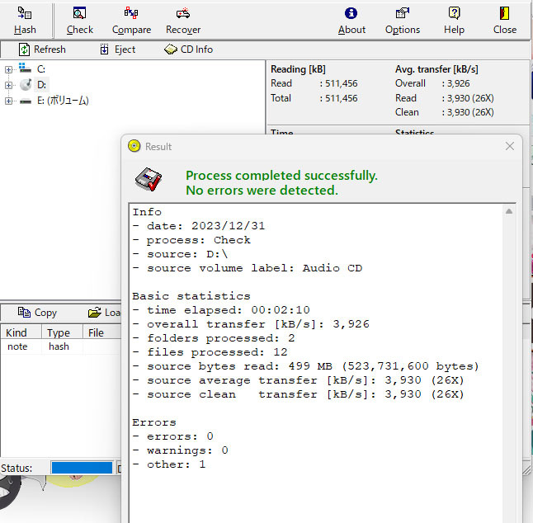Expand the C: drive tree node

(x=9, y=69)
